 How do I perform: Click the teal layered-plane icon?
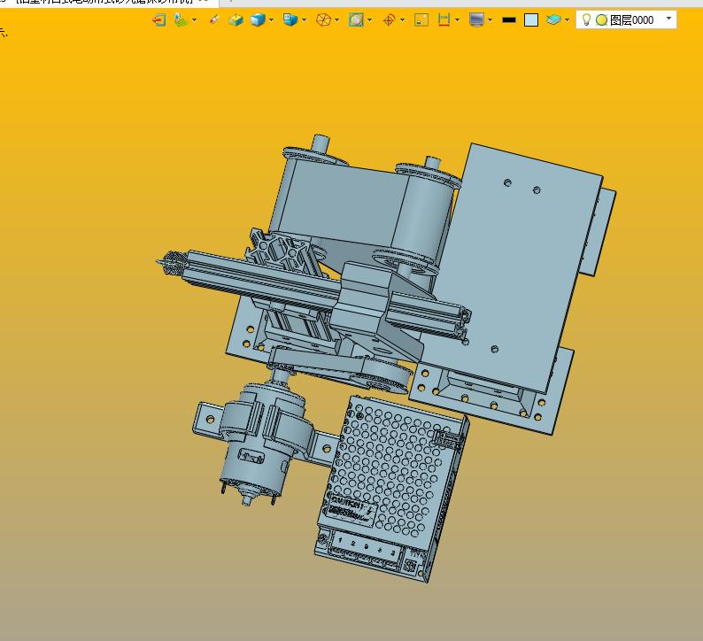point(554,20)
